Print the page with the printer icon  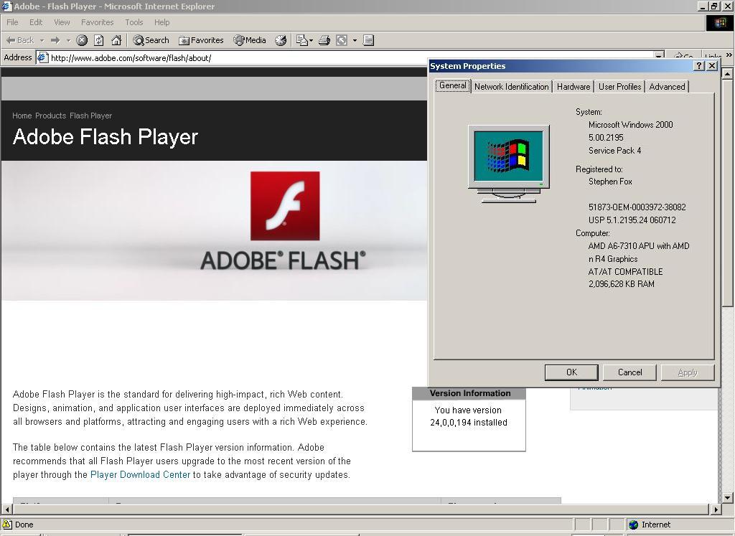pos(324,40)
